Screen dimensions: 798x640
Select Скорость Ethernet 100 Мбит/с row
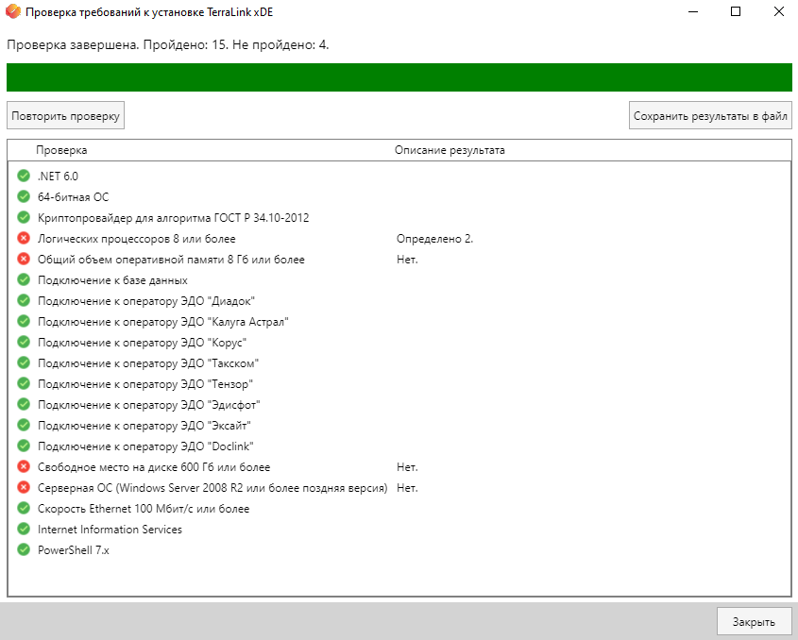pyautogui.click(x=144, y=509)
